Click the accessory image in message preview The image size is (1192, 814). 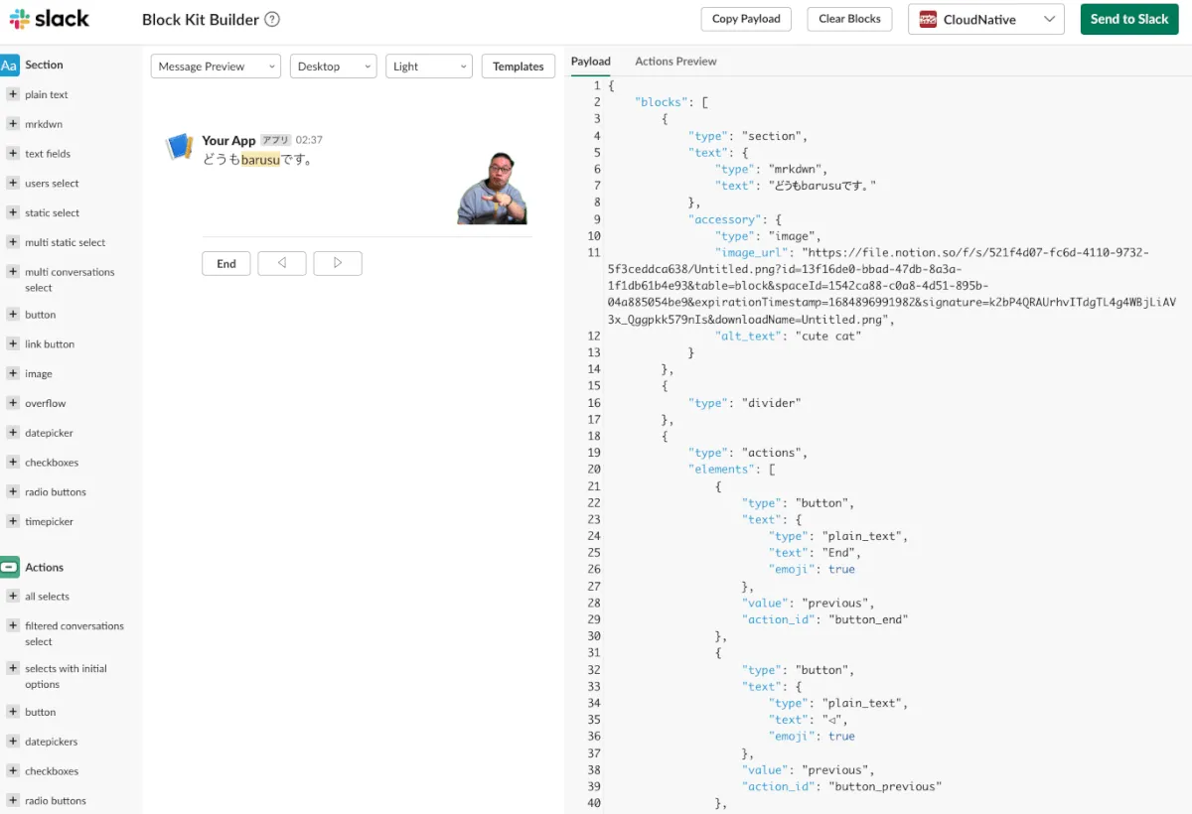pyautogui.click(x=492, y=189)
